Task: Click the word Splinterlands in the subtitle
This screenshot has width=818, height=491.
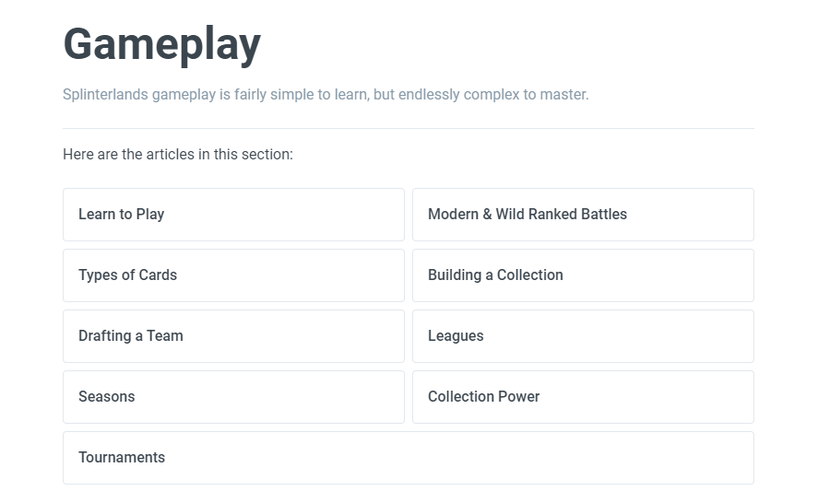Action: (x=105, y=94)
